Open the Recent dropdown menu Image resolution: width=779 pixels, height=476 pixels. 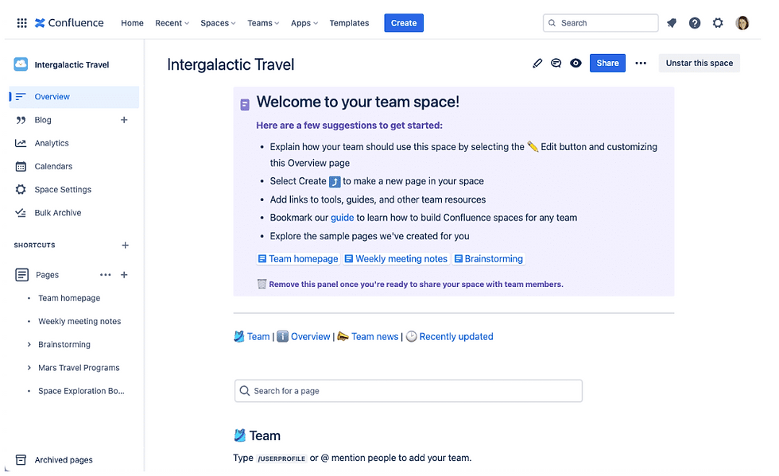pos(172,23)
